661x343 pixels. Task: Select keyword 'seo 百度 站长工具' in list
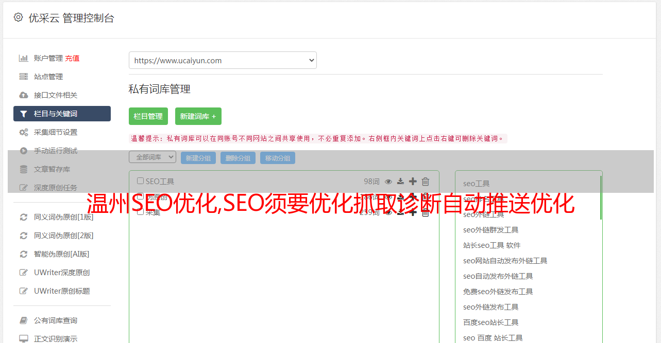[x=493, y=338]
